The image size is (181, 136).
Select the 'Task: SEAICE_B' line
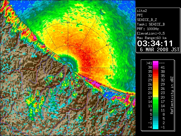tap(151, 24)
